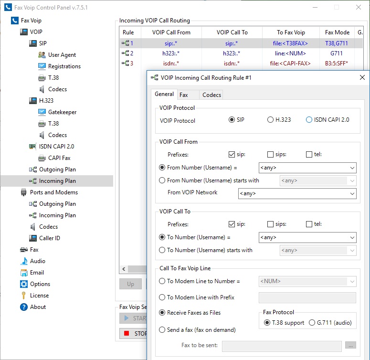Select Send a fax (fax on demand) option
Viewport: 370px width, 360px height.
(x=162, y=330)
